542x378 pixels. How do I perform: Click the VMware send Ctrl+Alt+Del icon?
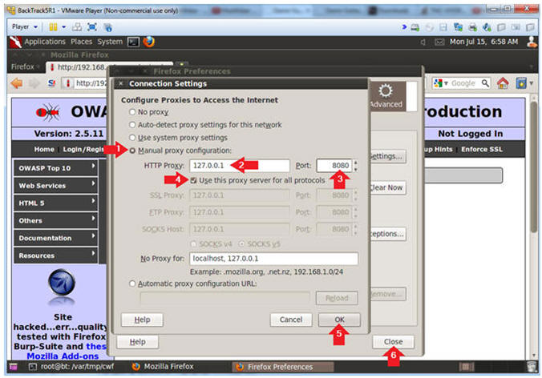pyautogui.click(x=77, y=27)
